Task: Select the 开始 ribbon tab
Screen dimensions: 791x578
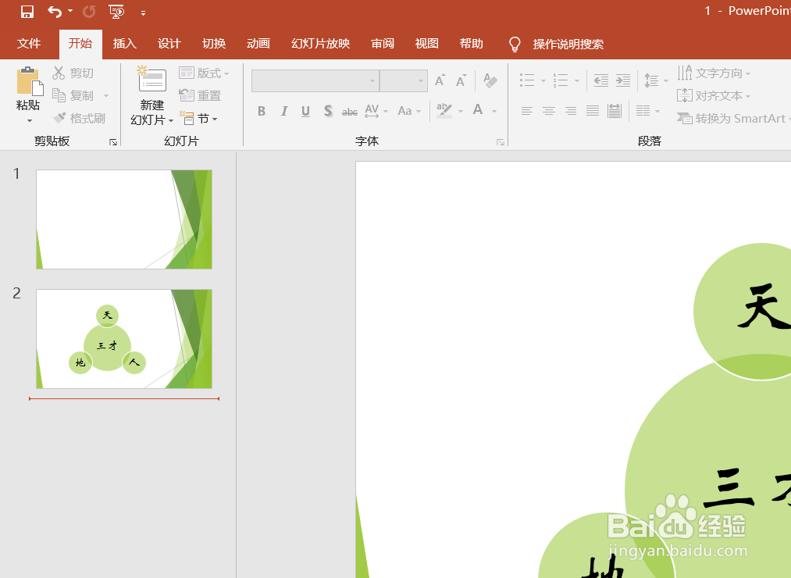Action: 80,44
